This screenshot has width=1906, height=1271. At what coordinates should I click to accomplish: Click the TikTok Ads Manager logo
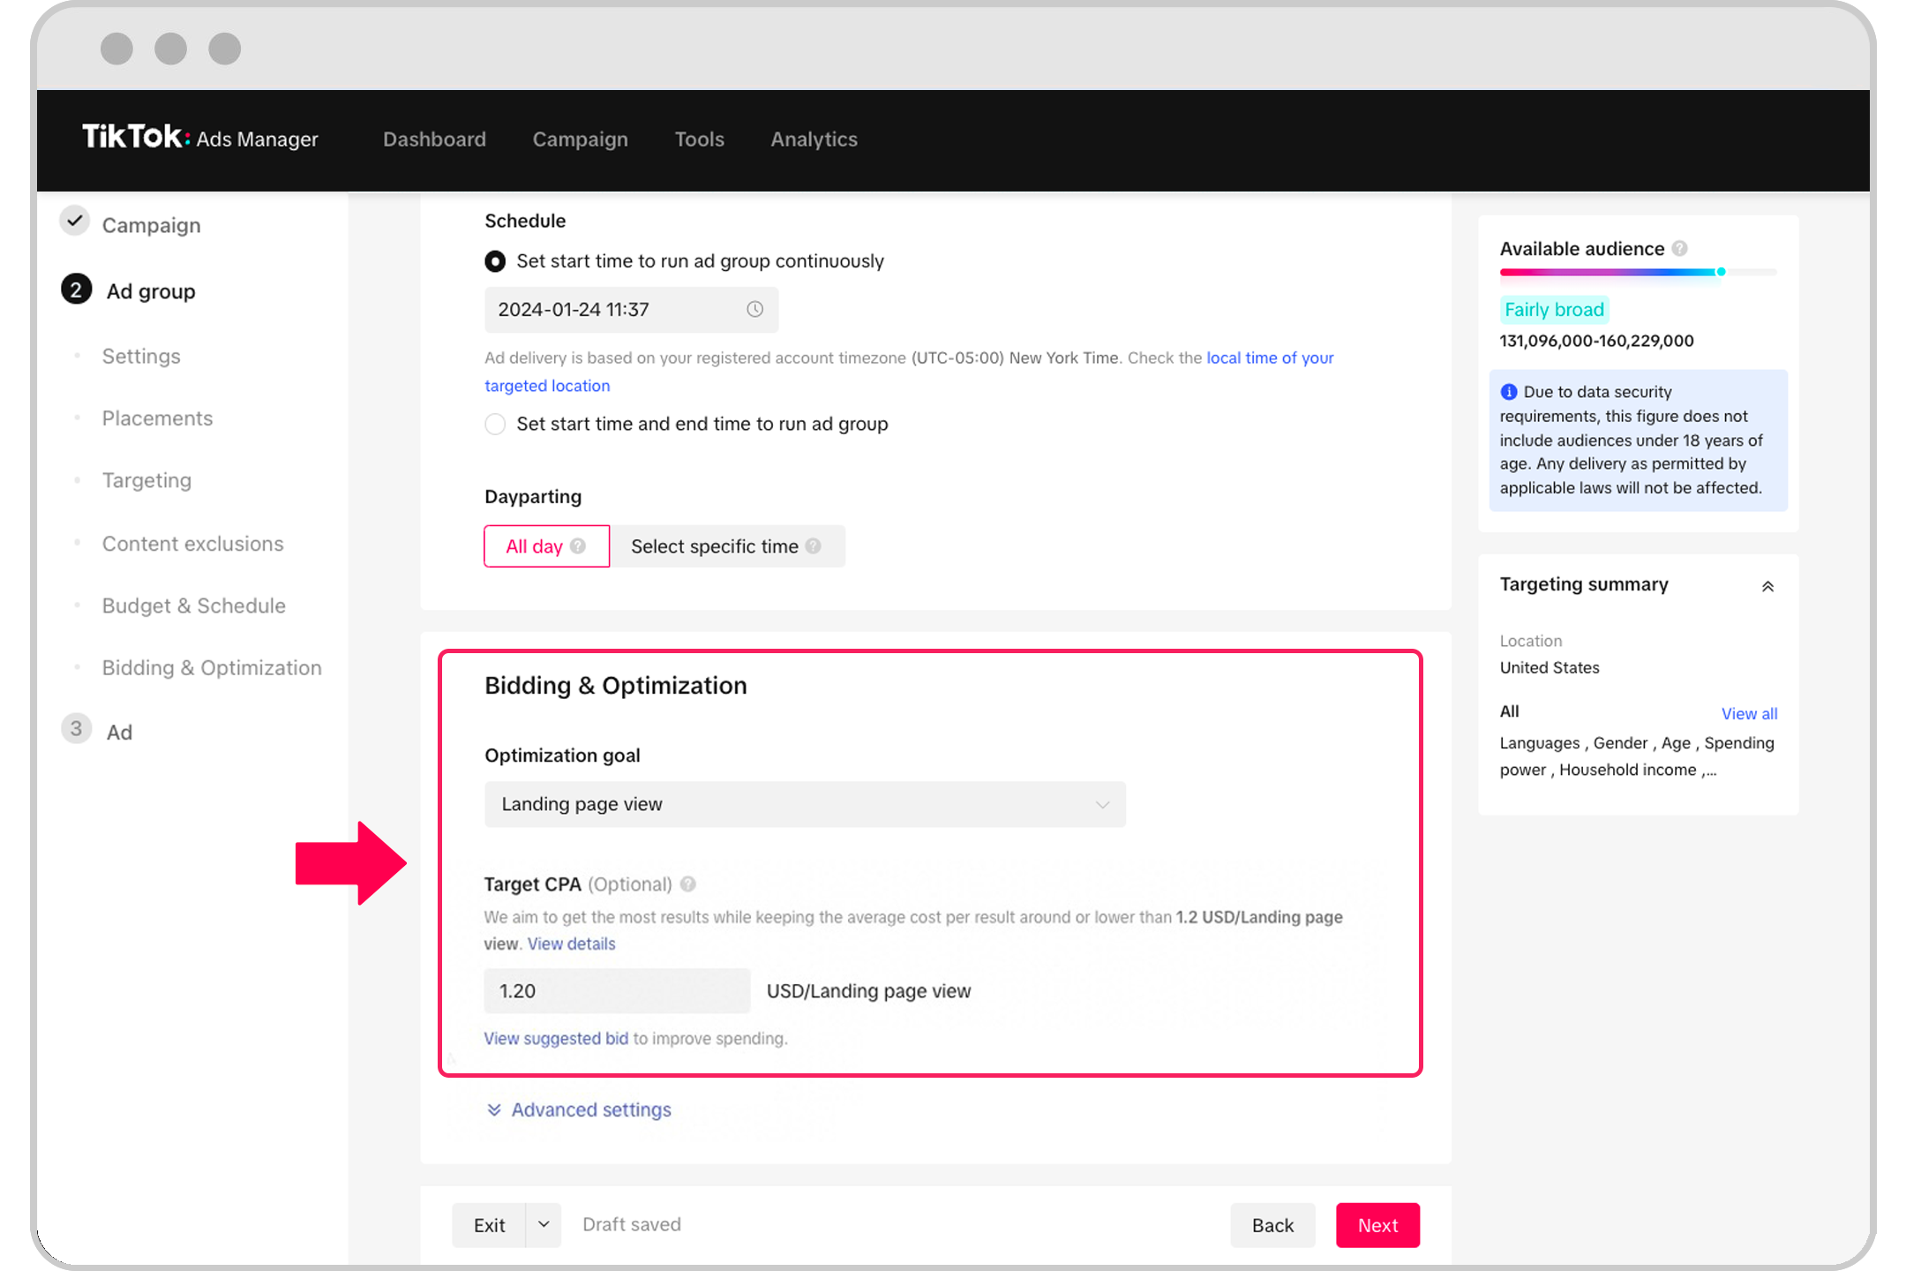200,138
